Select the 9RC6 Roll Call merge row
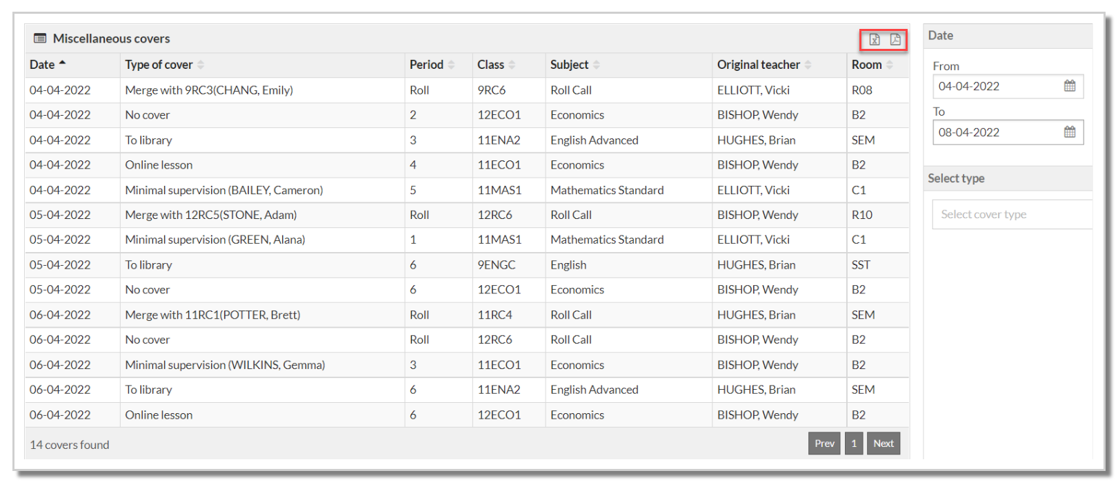The width and height of the screenshot is (1118, 482). tap(467, 90)
